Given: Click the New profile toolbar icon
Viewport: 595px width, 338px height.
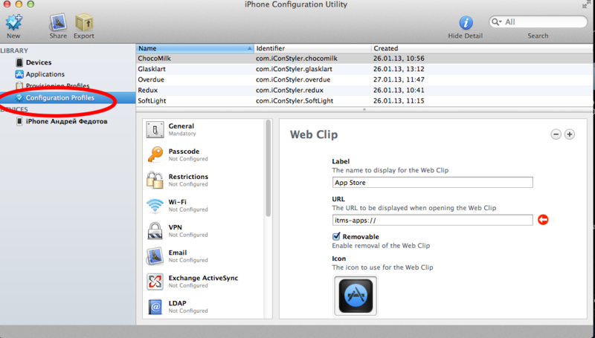Looking at the screenshot, I should tap(13, 23).
